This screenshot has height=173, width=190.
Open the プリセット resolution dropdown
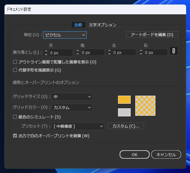pyautogui.click(x=78, y=126)
